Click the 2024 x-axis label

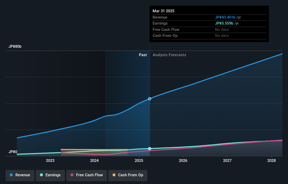94,161
